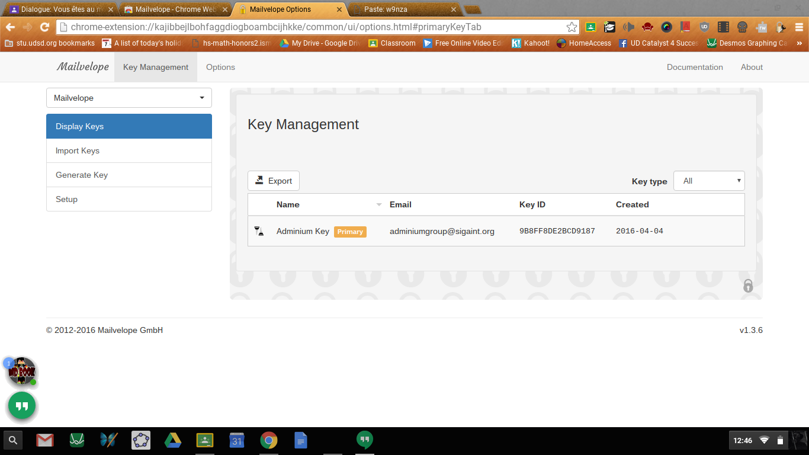This screenshot has height=455, width=809.
Task: Select Generate Key in the sidebar
Action: click(x=129, y=175)
